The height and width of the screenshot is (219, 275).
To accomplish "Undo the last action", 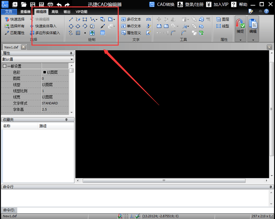I will tap(59, 5).
